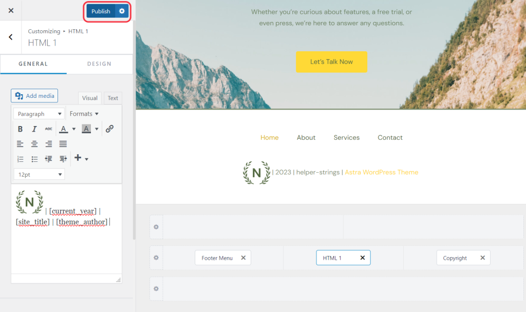526x312 pixels.
Task: Align text left
Action: tap(20, 144)
